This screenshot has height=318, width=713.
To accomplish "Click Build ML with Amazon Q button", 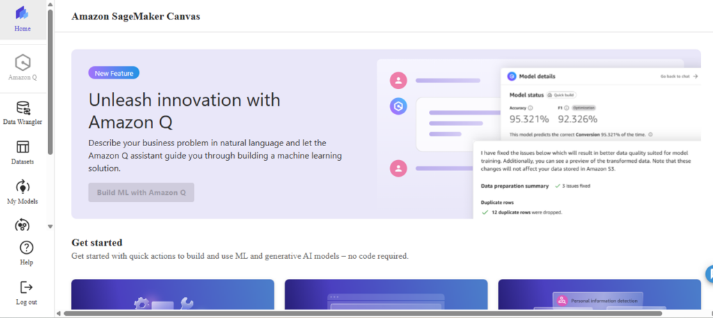I will click(x=141, y=192).
